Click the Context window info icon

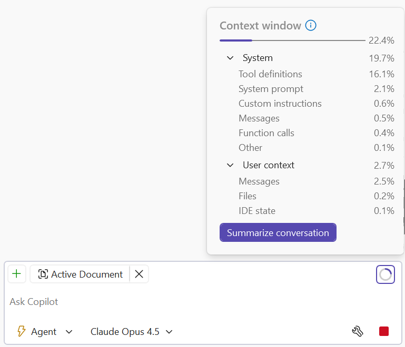311,25
